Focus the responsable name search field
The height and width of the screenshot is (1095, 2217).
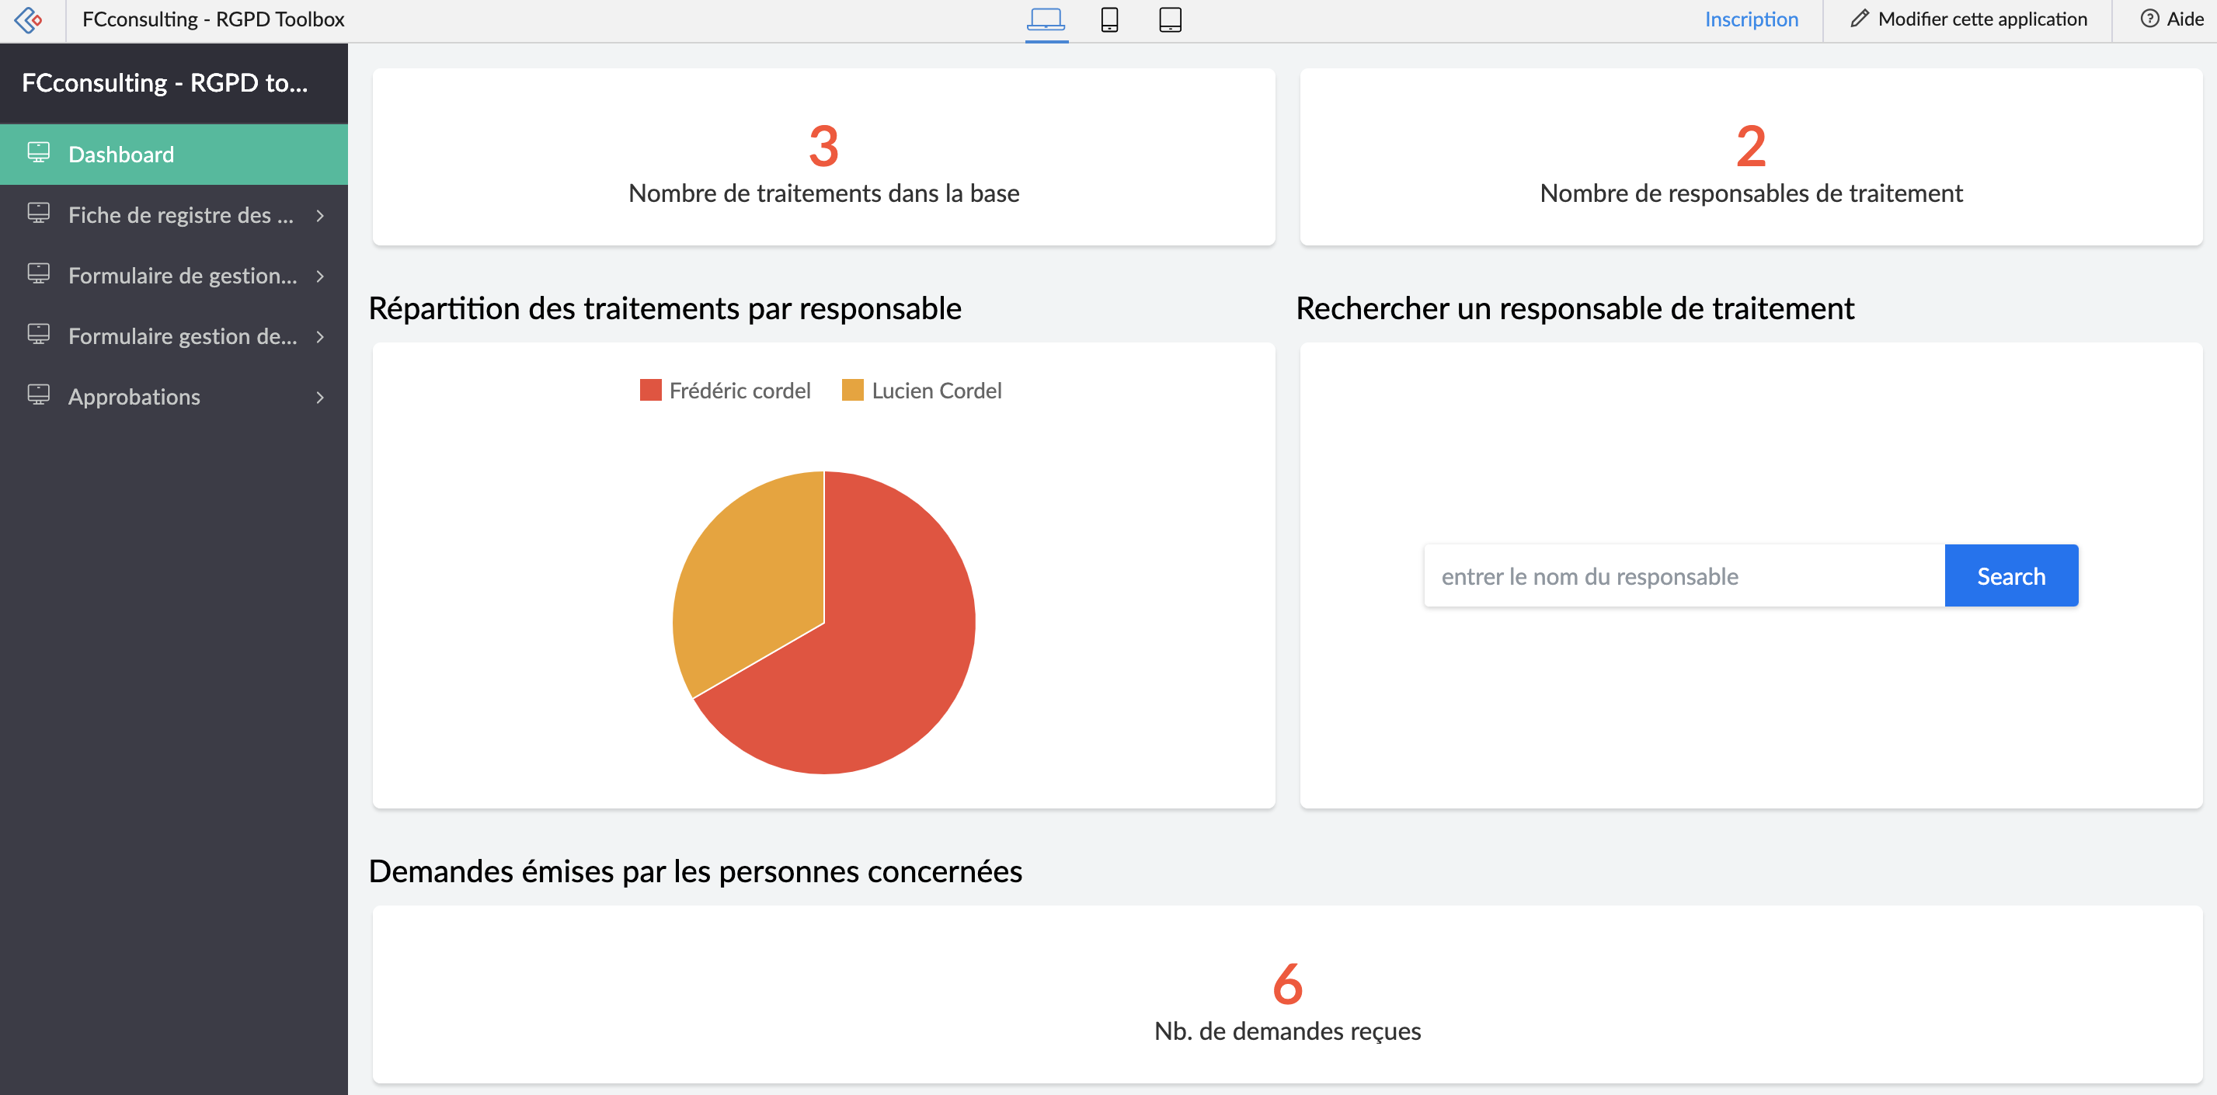(x=1684, y=575)
